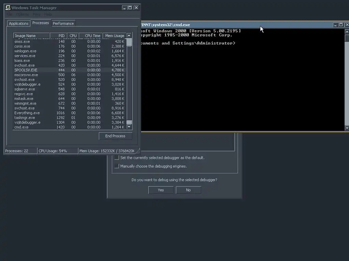Check 'Manually choose the debugging engines'

[117, 166]
